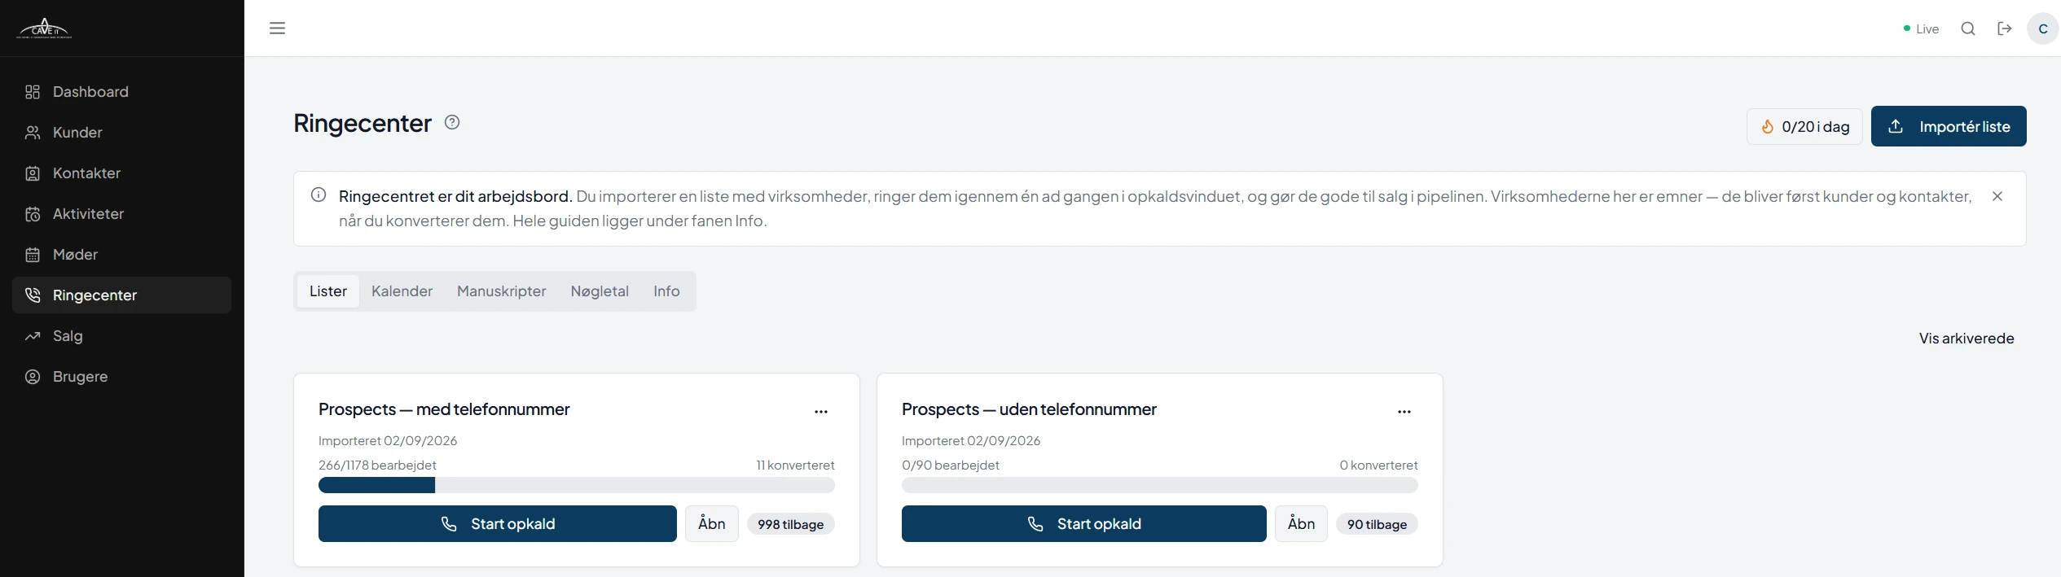The width and height of the screenshot is (2061, 577).
Task: Click the help icon beside Ringecenter title
Action: 452,122
